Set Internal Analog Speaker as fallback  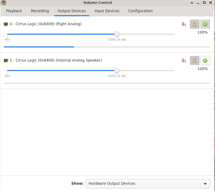(205, 61)
